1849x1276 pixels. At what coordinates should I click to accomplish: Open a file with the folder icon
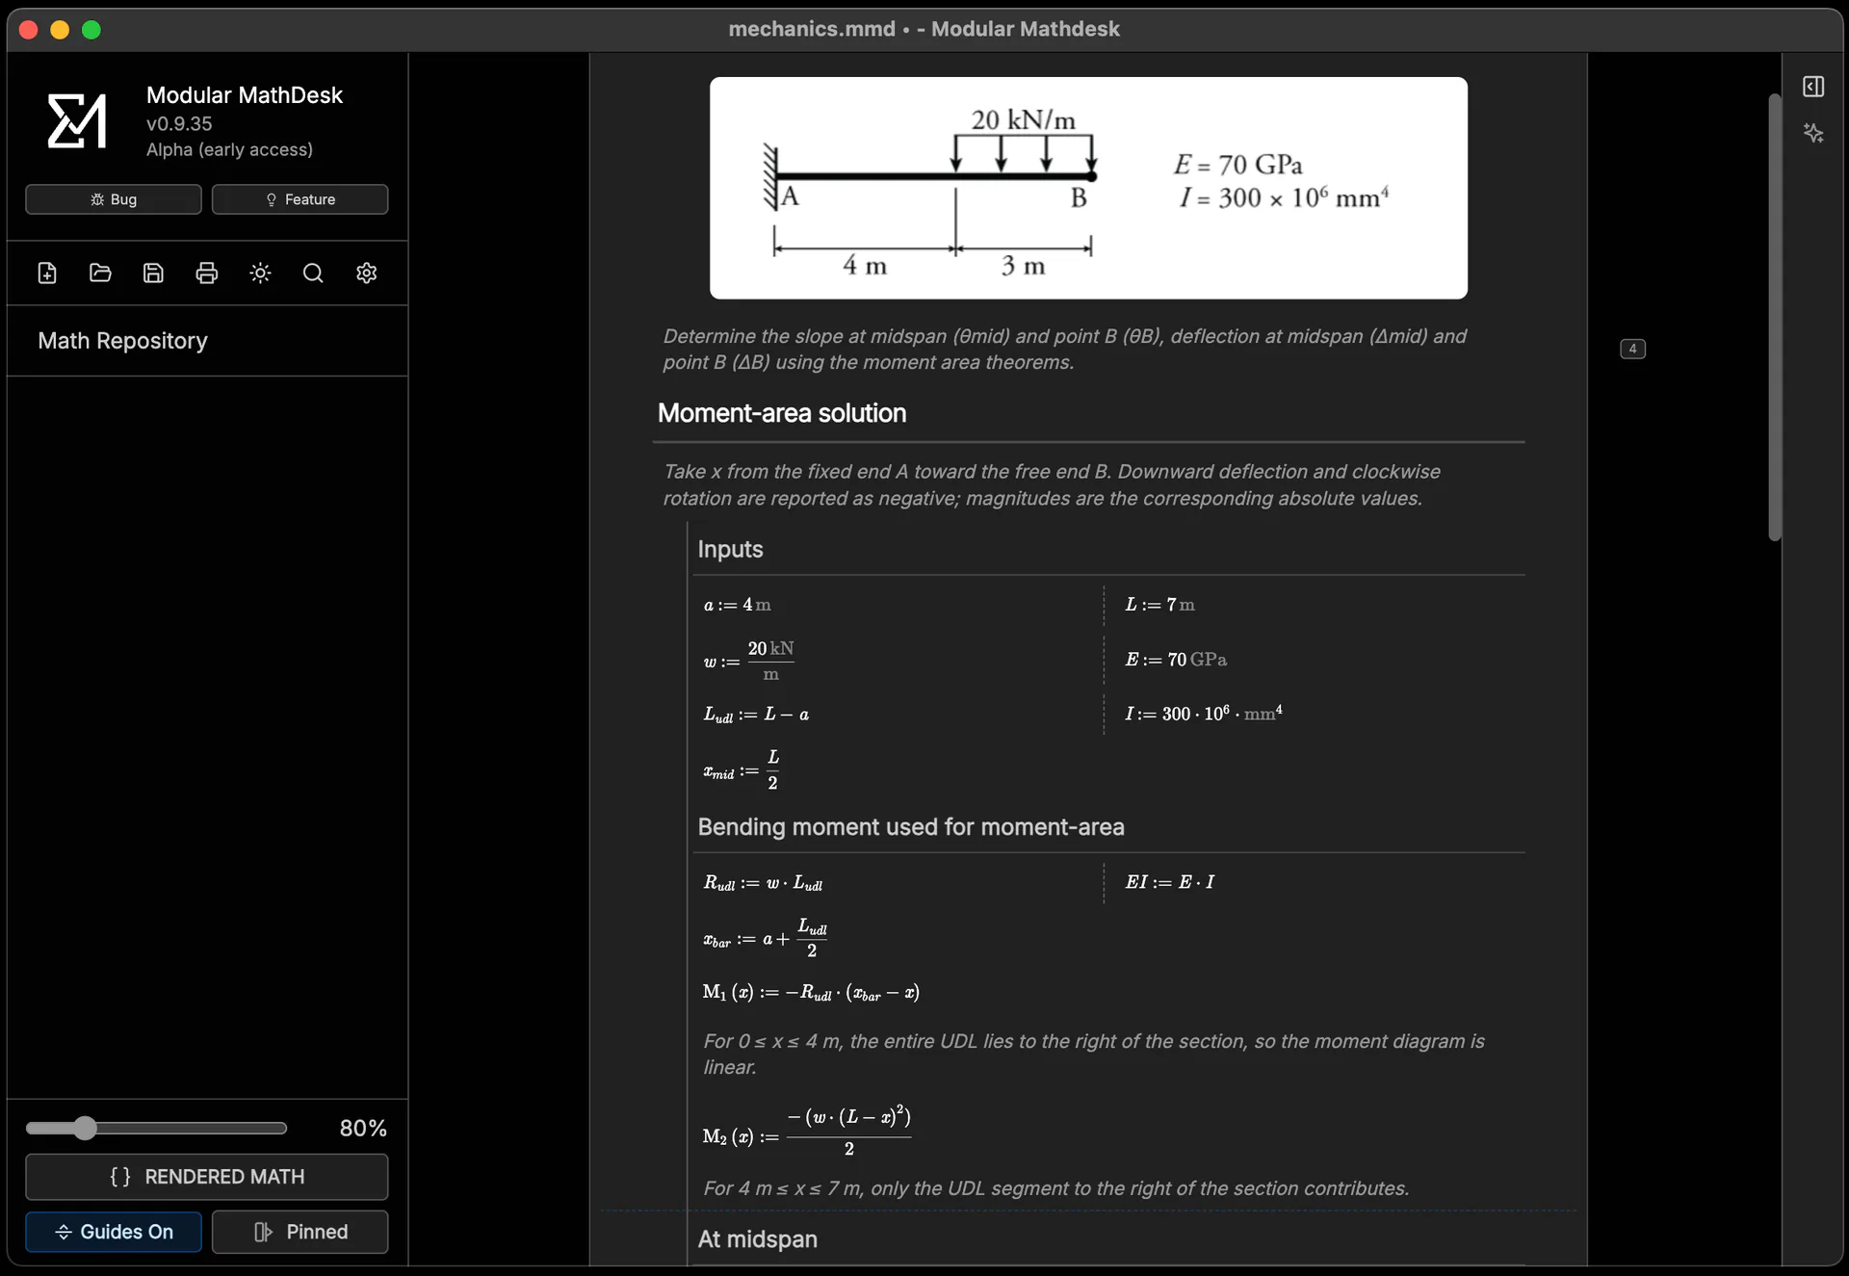[100, 273]
